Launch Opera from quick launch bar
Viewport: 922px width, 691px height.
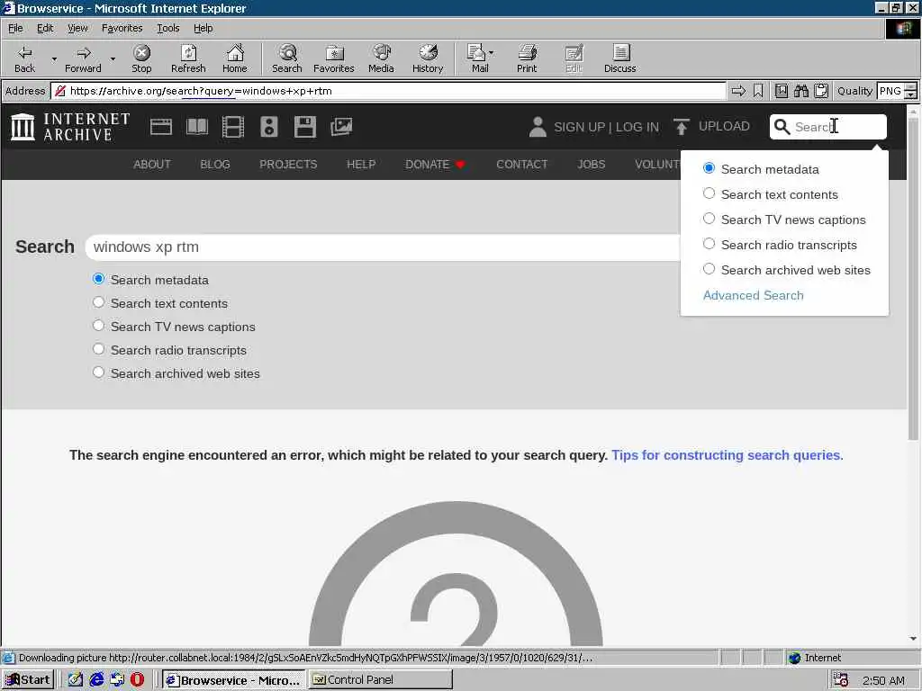[x=137, y=680]
